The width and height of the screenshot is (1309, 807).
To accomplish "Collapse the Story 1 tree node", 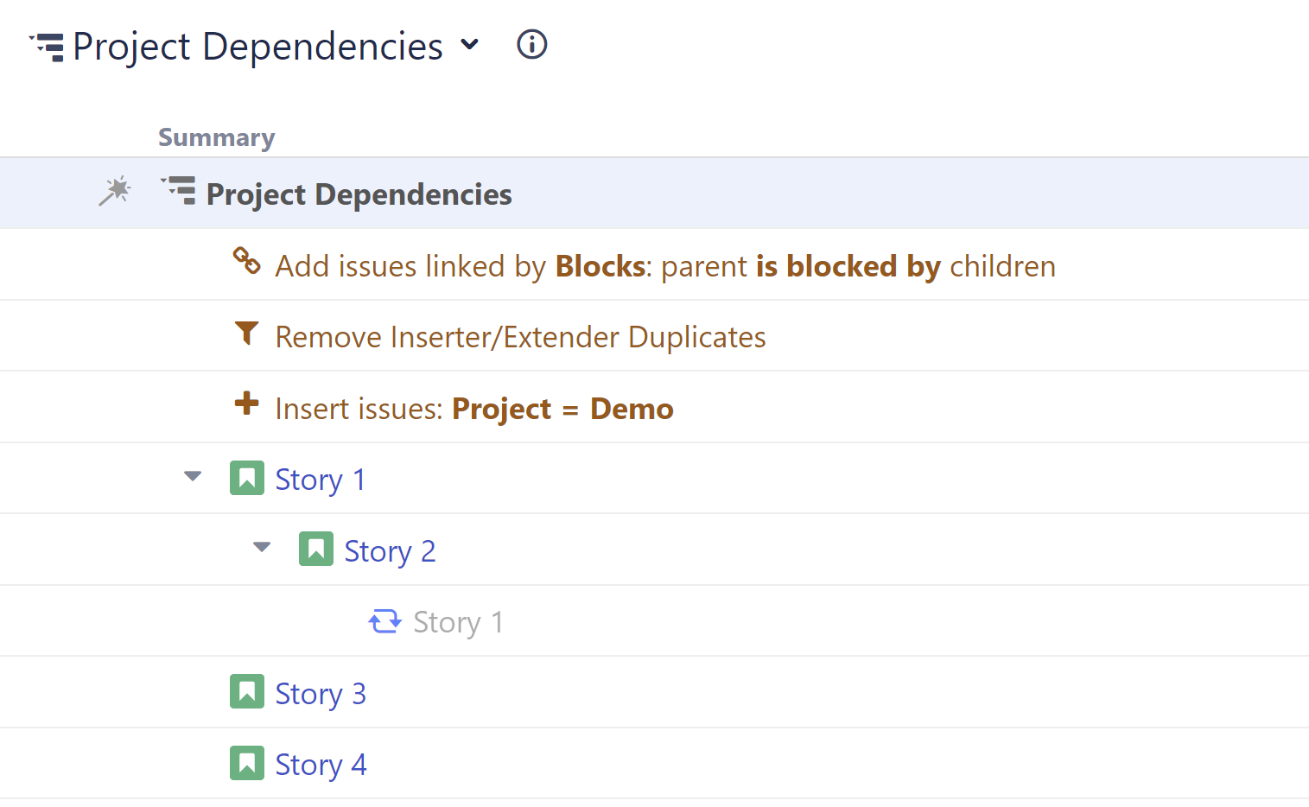I will click(192, 476).
